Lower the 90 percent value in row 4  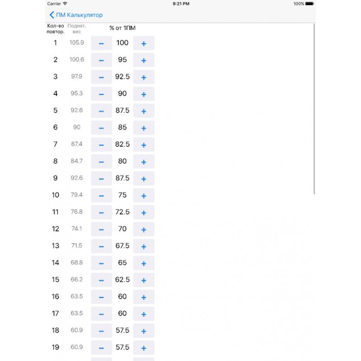(101, 94)
